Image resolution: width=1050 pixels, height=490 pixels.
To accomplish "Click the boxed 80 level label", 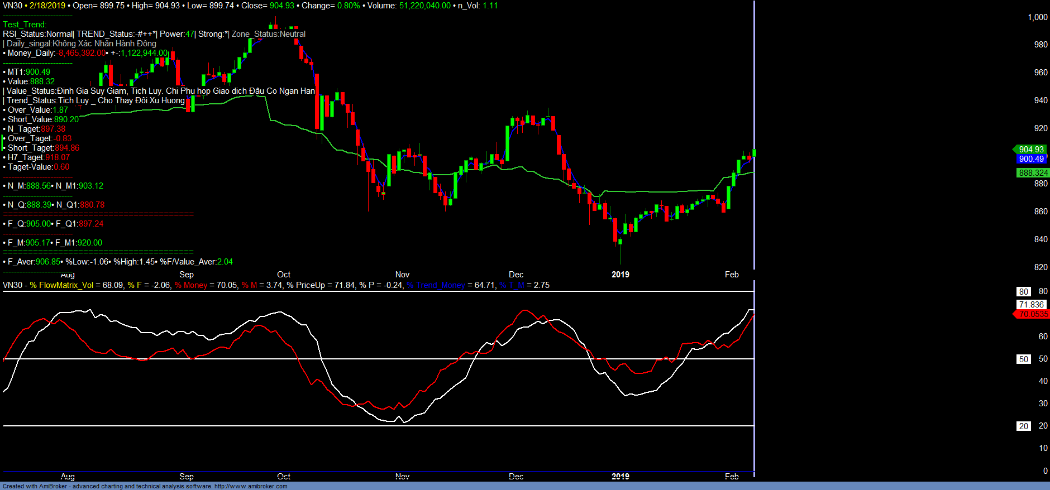I will [1023, 291].
